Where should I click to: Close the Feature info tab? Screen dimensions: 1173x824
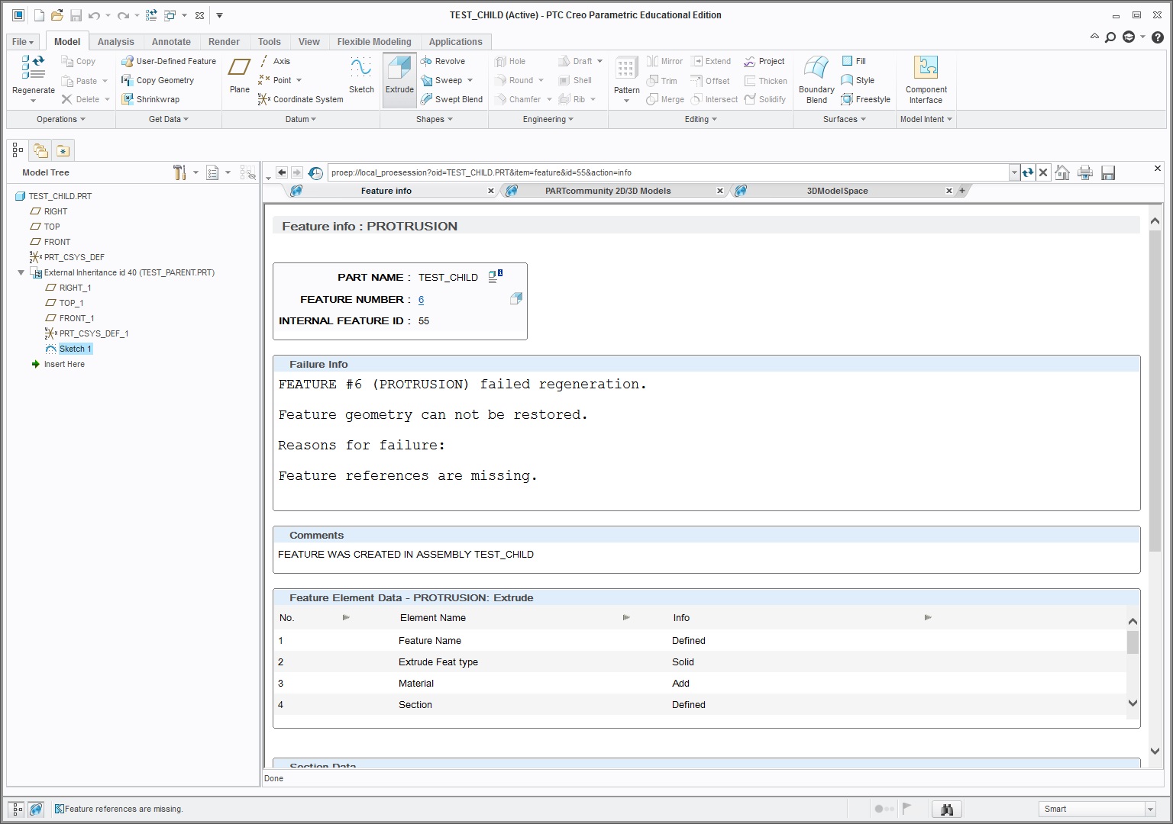pos(491,191)
